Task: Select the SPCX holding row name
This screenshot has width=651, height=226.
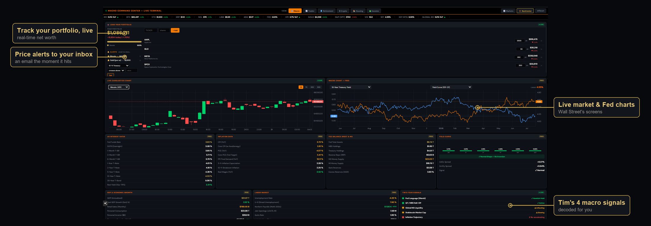Action: 147,64
